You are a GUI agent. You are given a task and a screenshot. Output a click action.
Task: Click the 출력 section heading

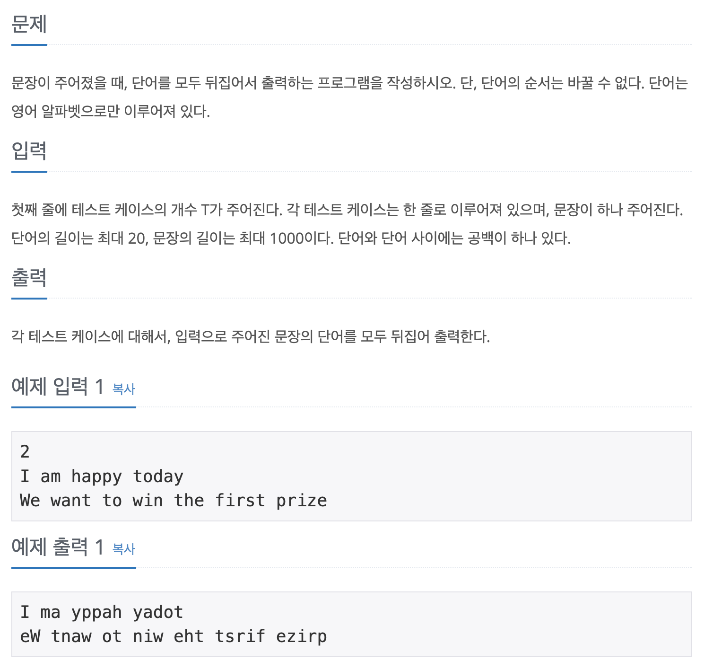[x=29, y=278]
